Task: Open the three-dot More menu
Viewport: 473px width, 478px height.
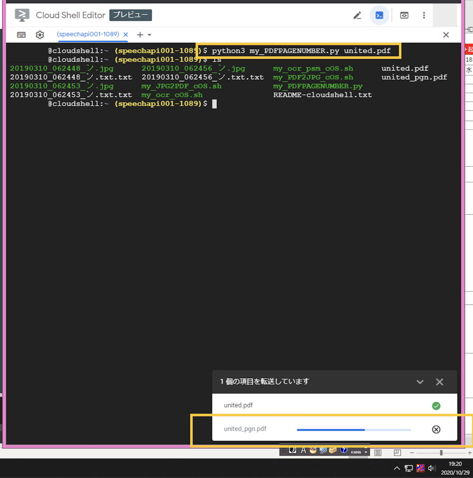Action: tap(424, 15)
